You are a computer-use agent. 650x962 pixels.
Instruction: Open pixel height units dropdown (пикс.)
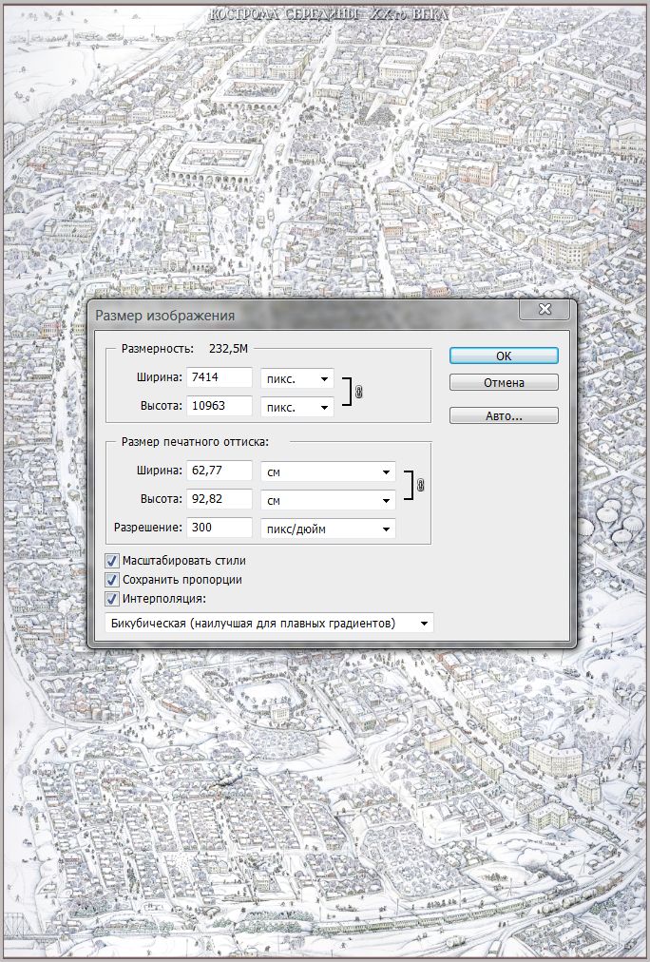click(297, 407)
